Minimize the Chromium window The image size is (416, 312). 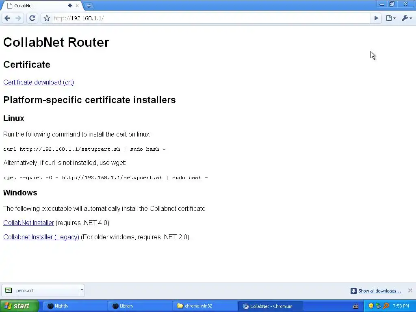(x=382, y=4)
